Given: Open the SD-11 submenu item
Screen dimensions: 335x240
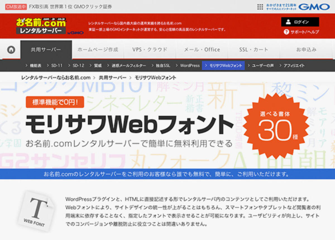Looking at the screenshot, I should click(55, 66).
